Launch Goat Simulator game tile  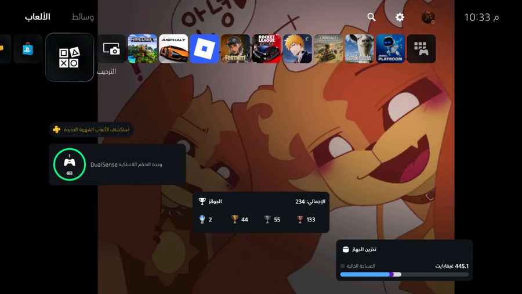pyautogui.click(x=359, y=49)
